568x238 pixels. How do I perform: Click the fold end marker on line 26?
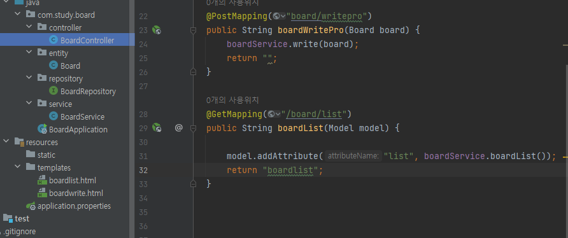tap(193, 72)
